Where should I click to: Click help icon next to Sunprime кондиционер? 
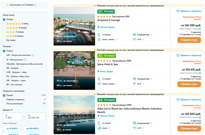click(x=152, y=34)
